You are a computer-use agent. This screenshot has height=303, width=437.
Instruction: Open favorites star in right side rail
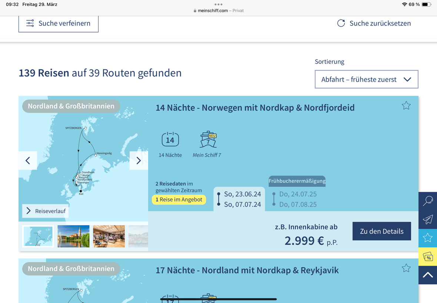click(428, 238)
